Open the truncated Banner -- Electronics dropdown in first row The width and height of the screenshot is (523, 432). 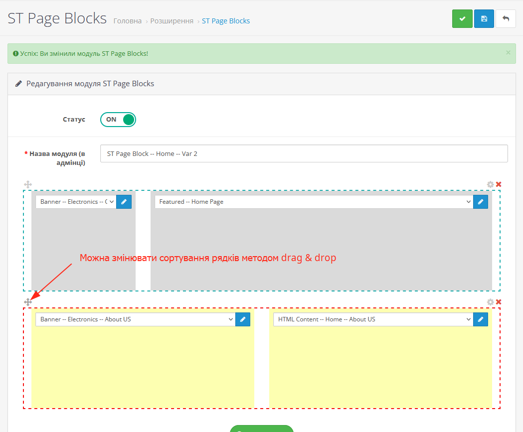(x=76, y=202)
